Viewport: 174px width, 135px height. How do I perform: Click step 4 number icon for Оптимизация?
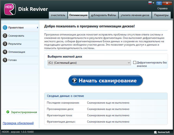pos(5,52)
